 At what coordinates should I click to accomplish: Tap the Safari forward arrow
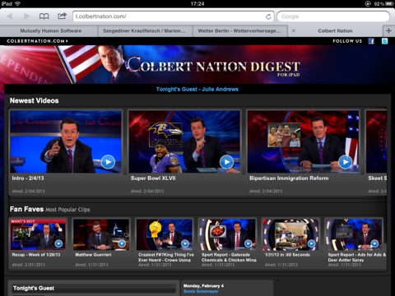pyautogui.click(x=26, y=16)
